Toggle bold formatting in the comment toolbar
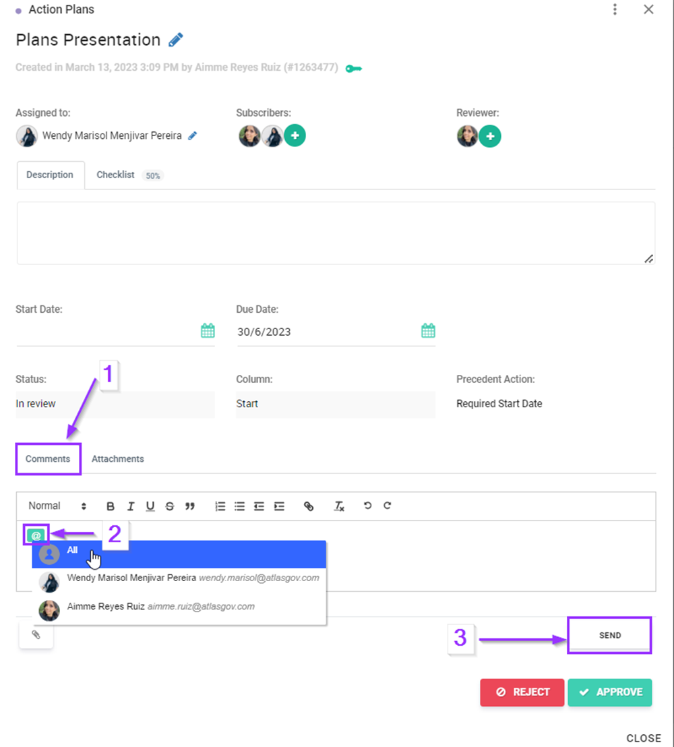Viewport: 674px width, 747px height. coord(110,506)
